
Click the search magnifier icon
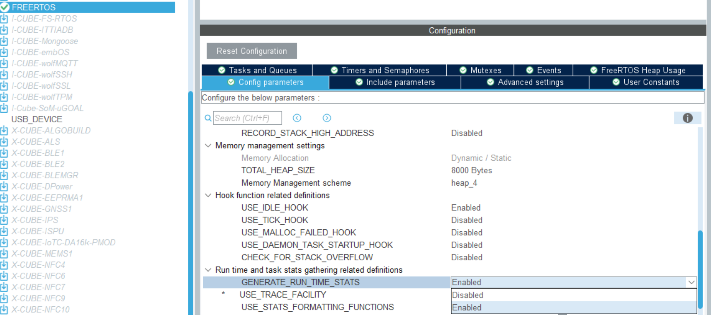click(208, 118)
